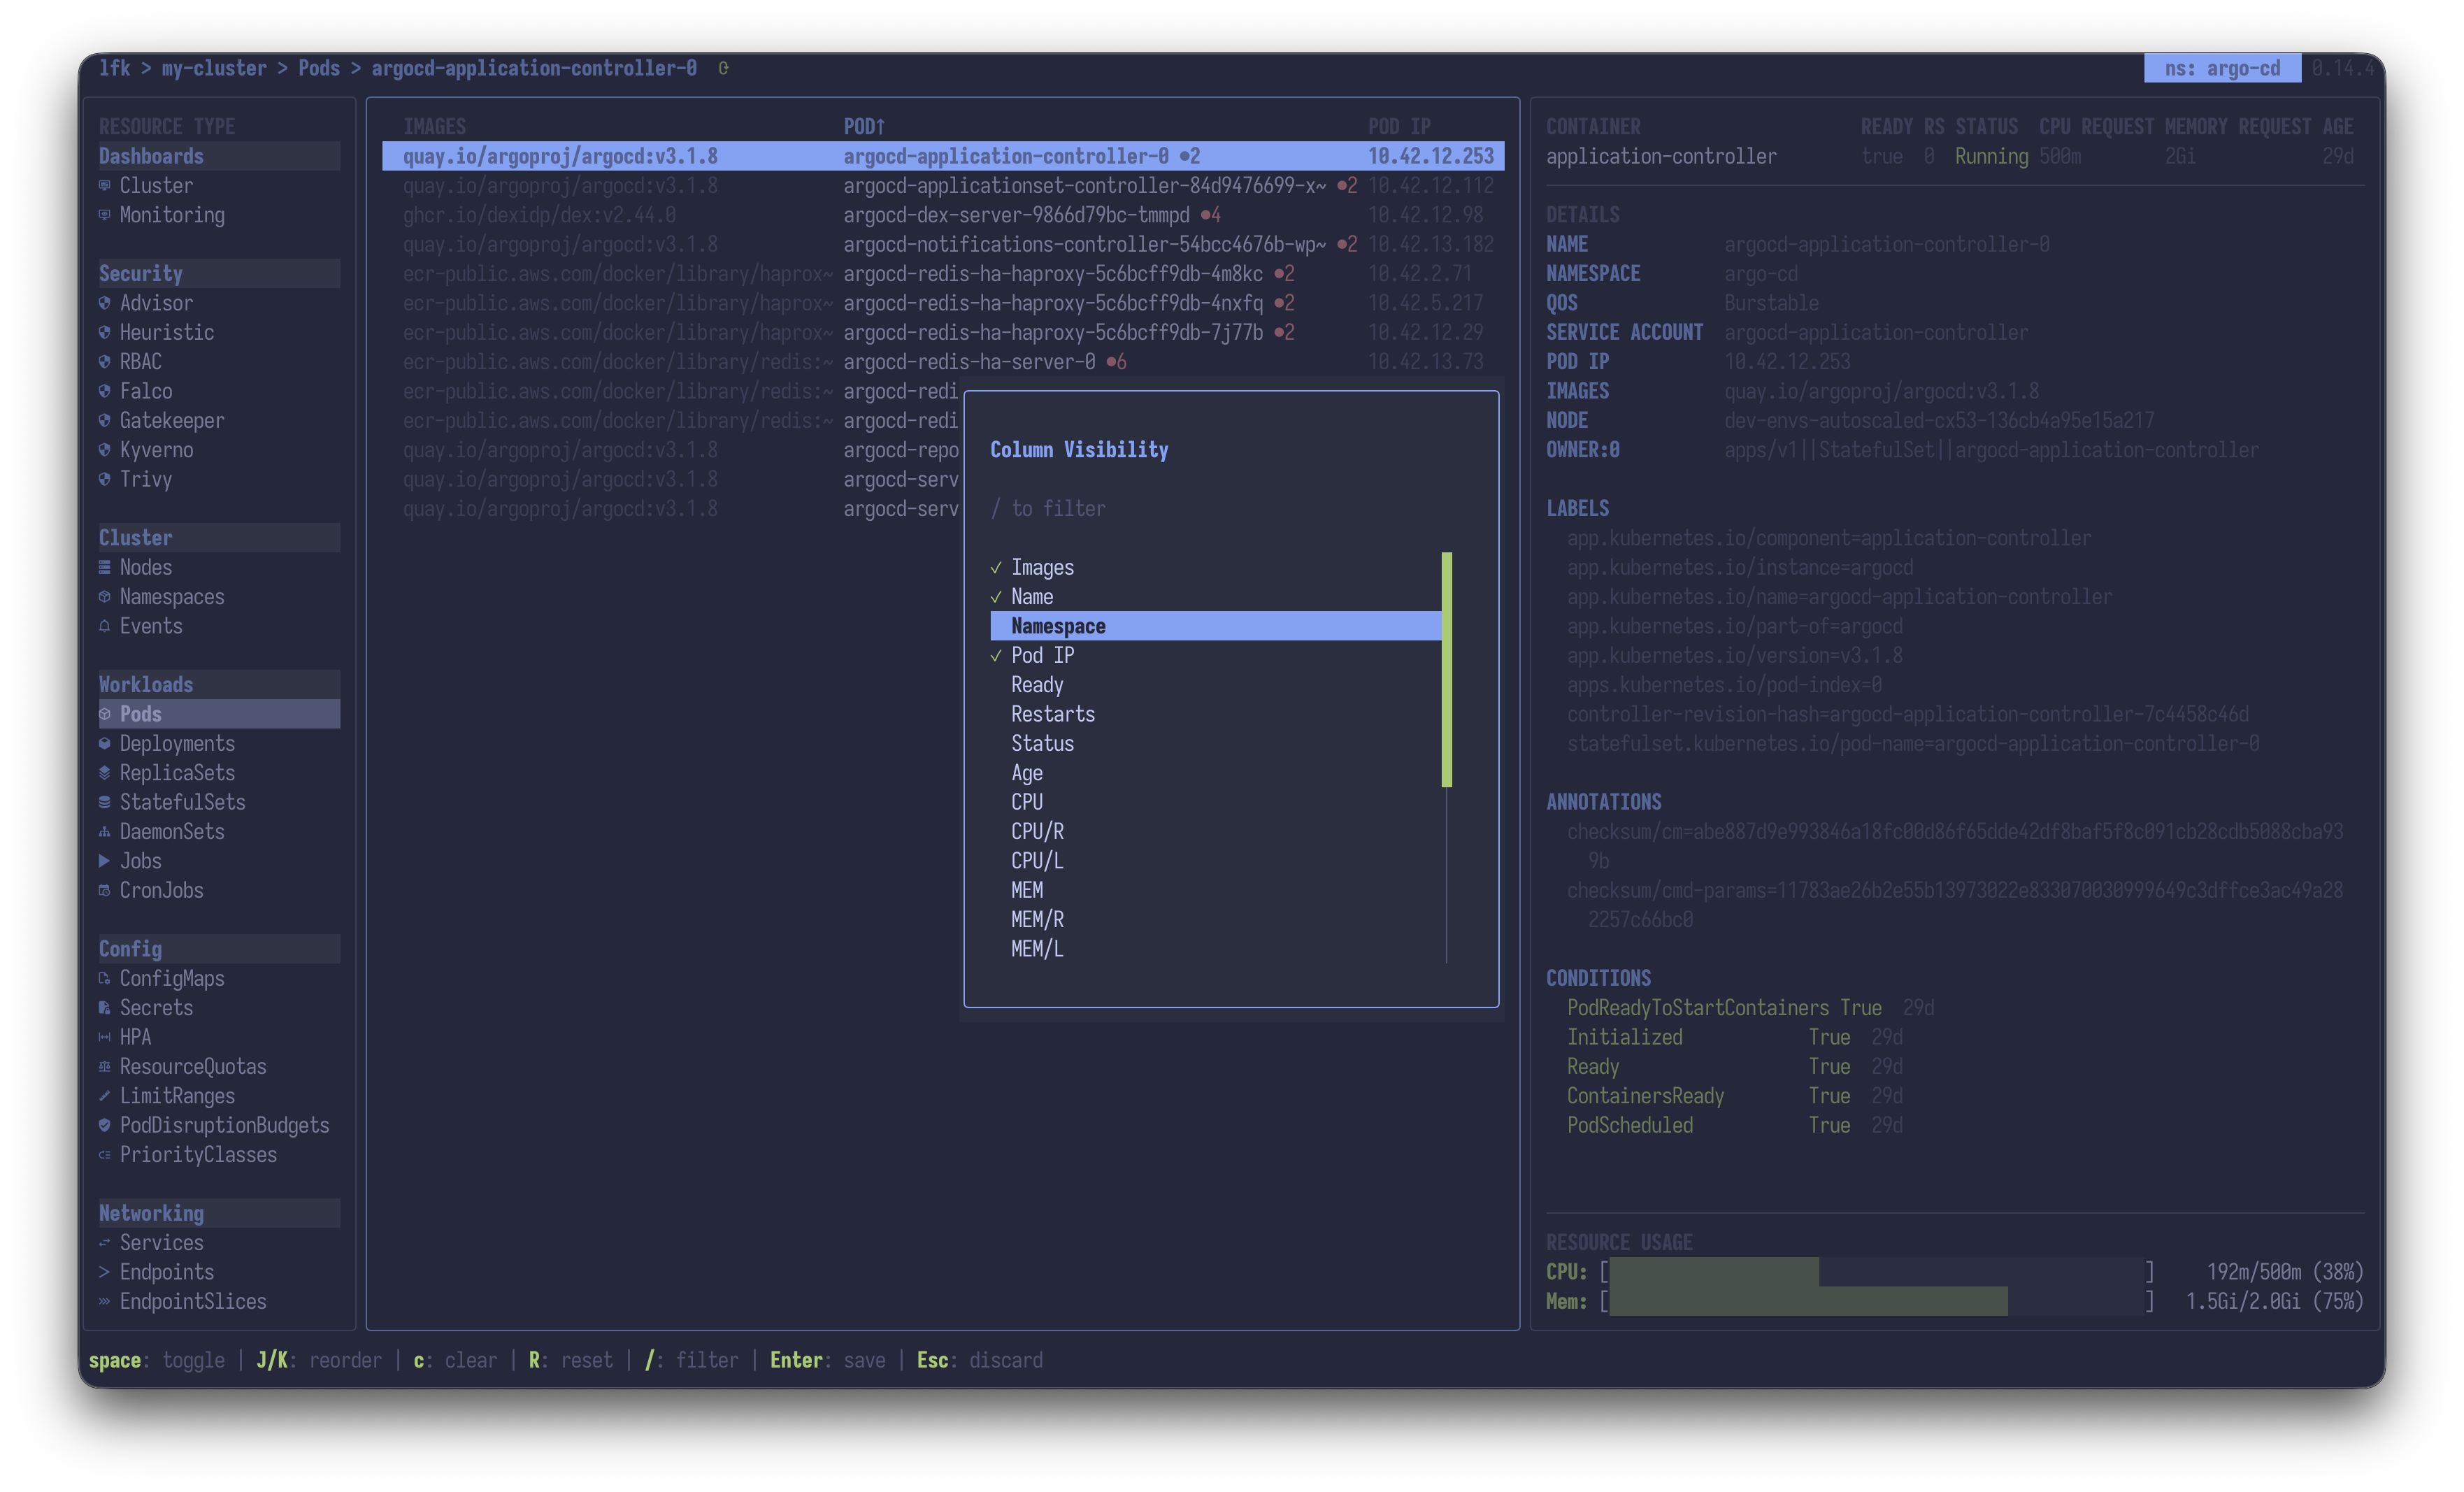Click the Enter: save hint

click(x=827, y=1360)
